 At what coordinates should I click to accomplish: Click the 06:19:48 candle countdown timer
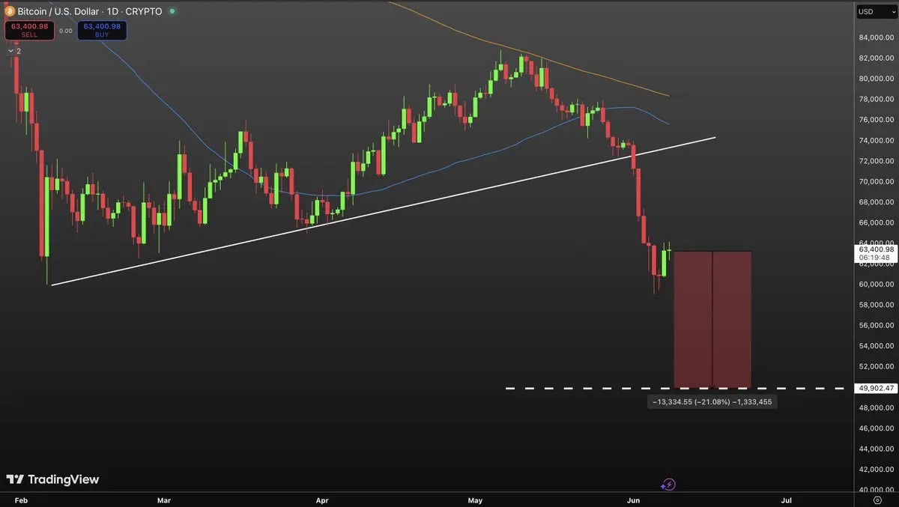pos(874,258)
